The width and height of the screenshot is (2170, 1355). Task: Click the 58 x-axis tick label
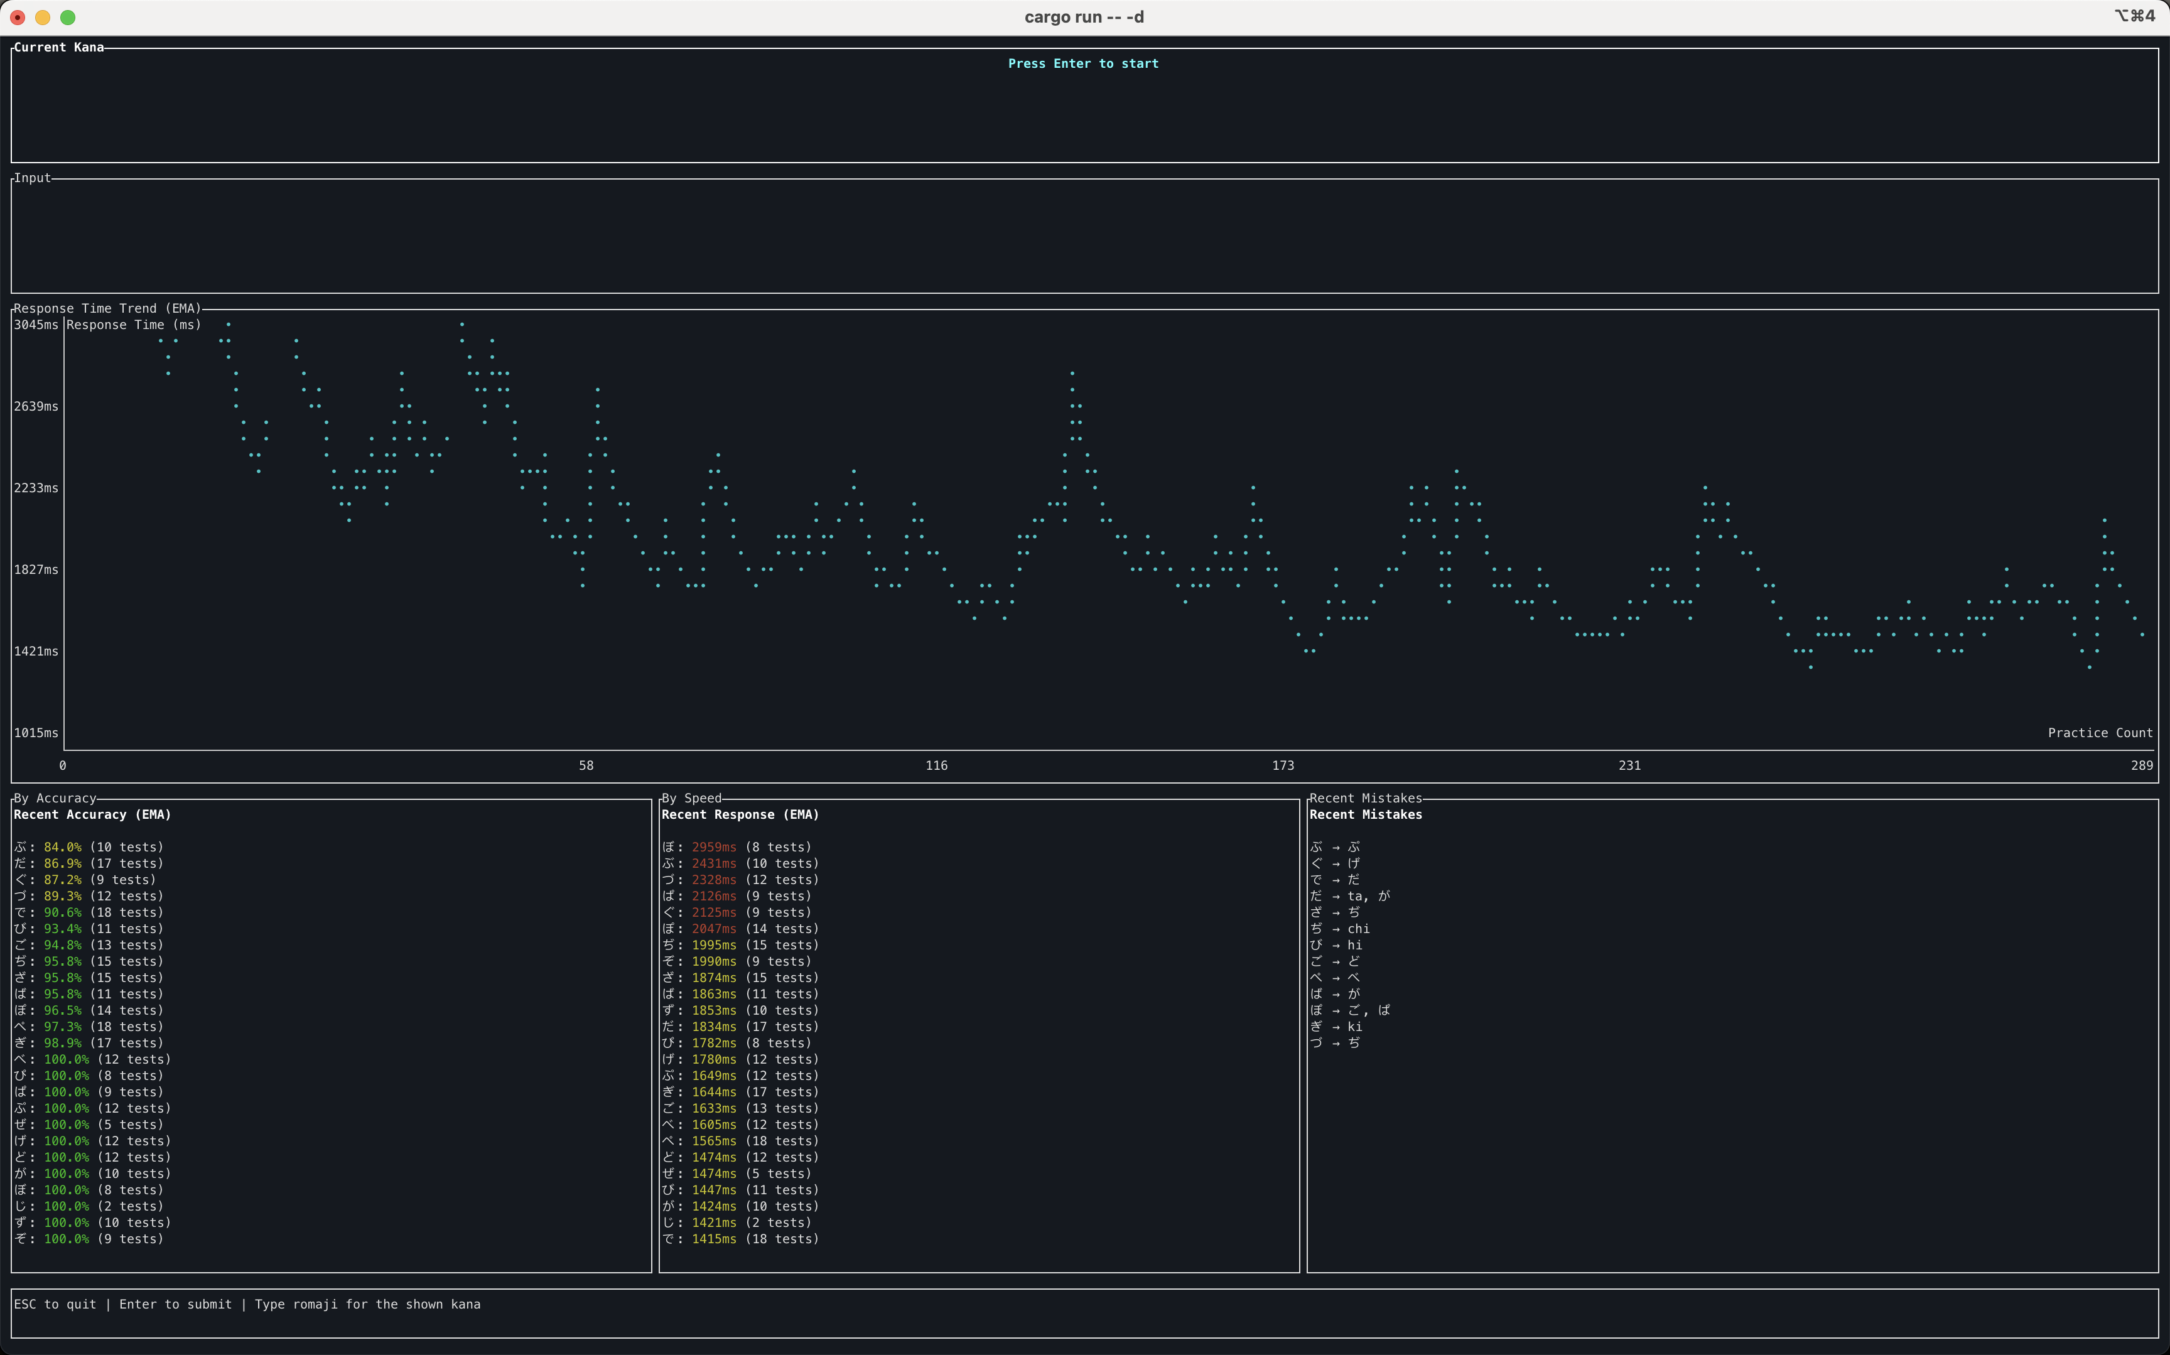[x=586, y=765]
